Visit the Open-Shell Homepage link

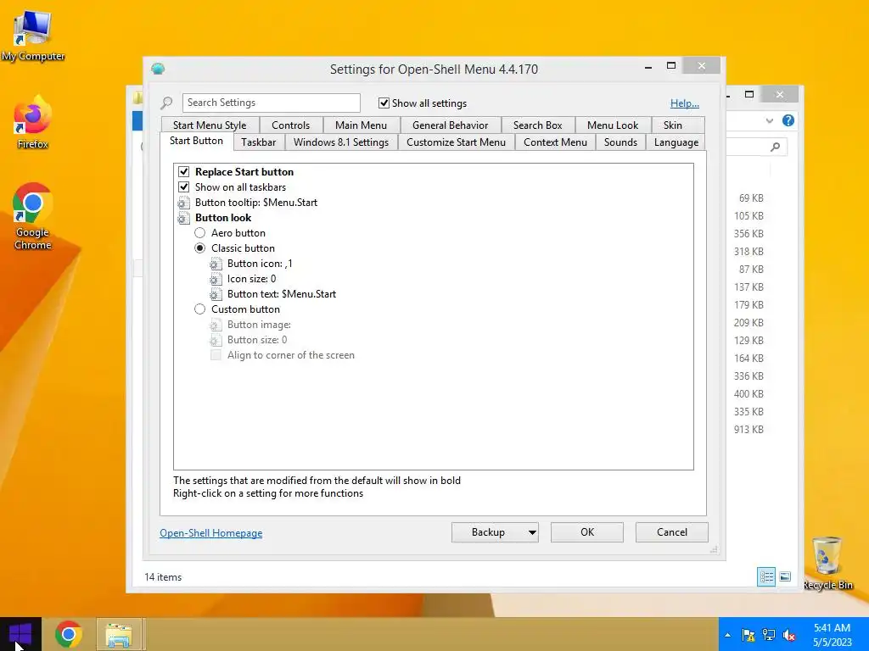click(x=210, y=533)
